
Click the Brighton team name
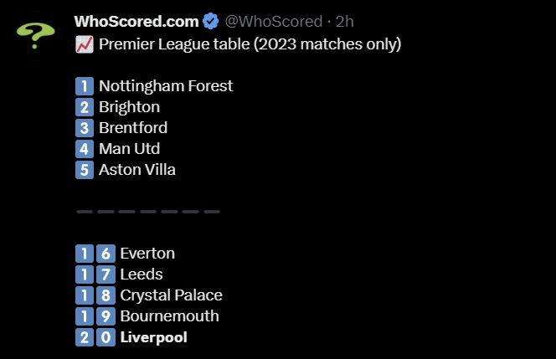[129, 107]
